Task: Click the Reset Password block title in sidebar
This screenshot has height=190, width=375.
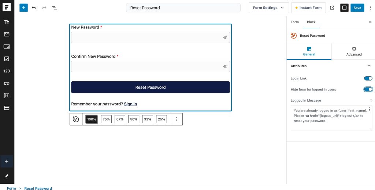Action: (312, 35)
